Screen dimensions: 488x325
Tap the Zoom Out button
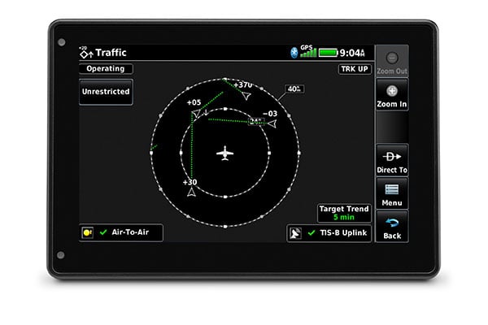coord(392,61)
